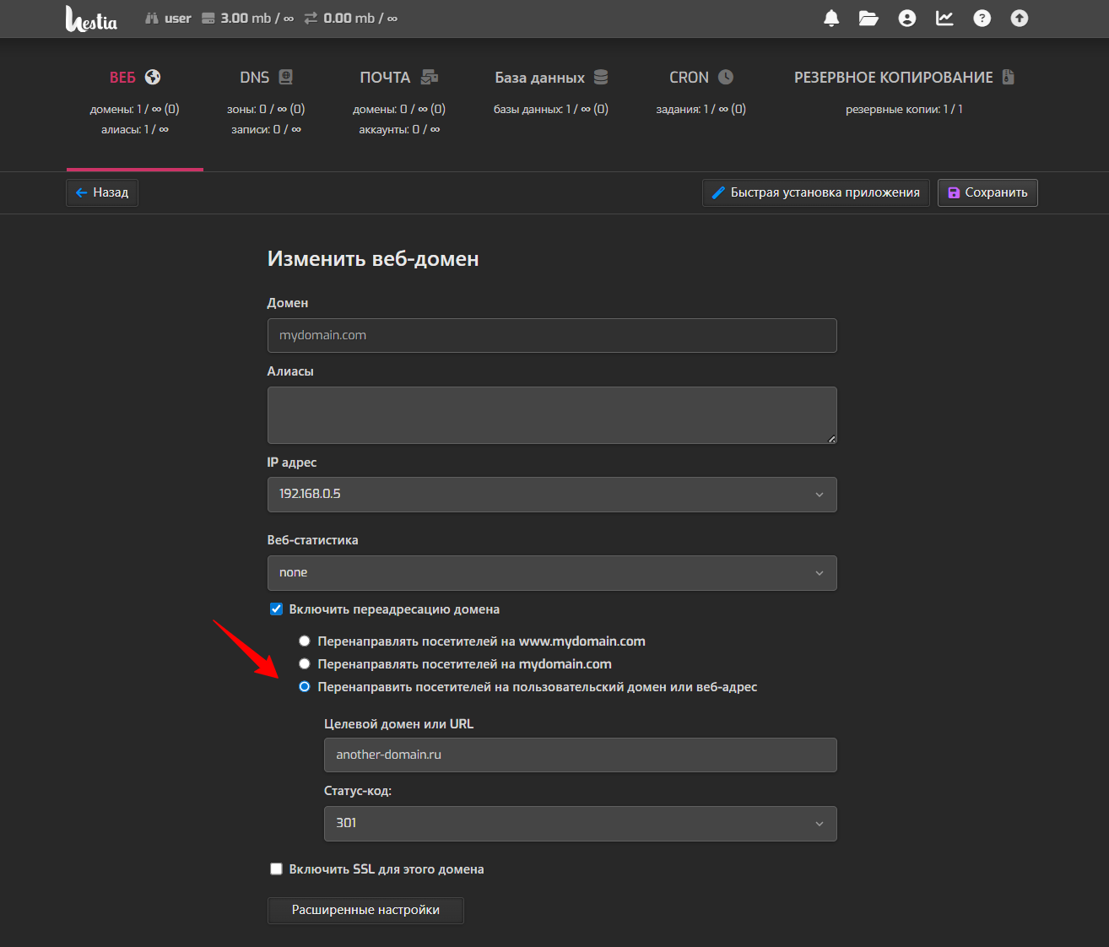Open the file manager folder icon
The image size is (1109, 947).
[x=868, y=19]
